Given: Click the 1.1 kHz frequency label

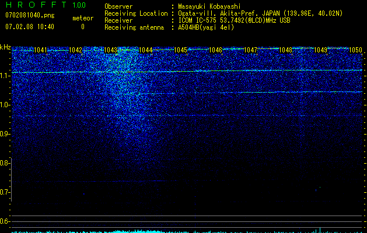Looking at the screenshot, I should [4, 76].
